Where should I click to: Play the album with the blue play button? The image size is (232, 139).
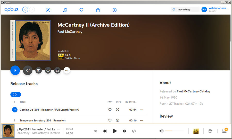tap(15, 70)
